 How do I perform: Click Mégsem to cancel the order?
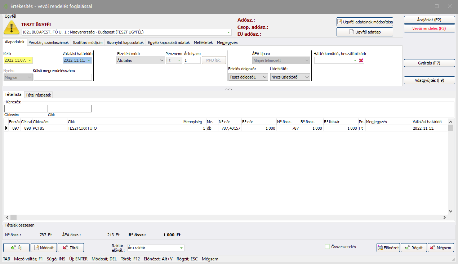click(x=440, y=248)
